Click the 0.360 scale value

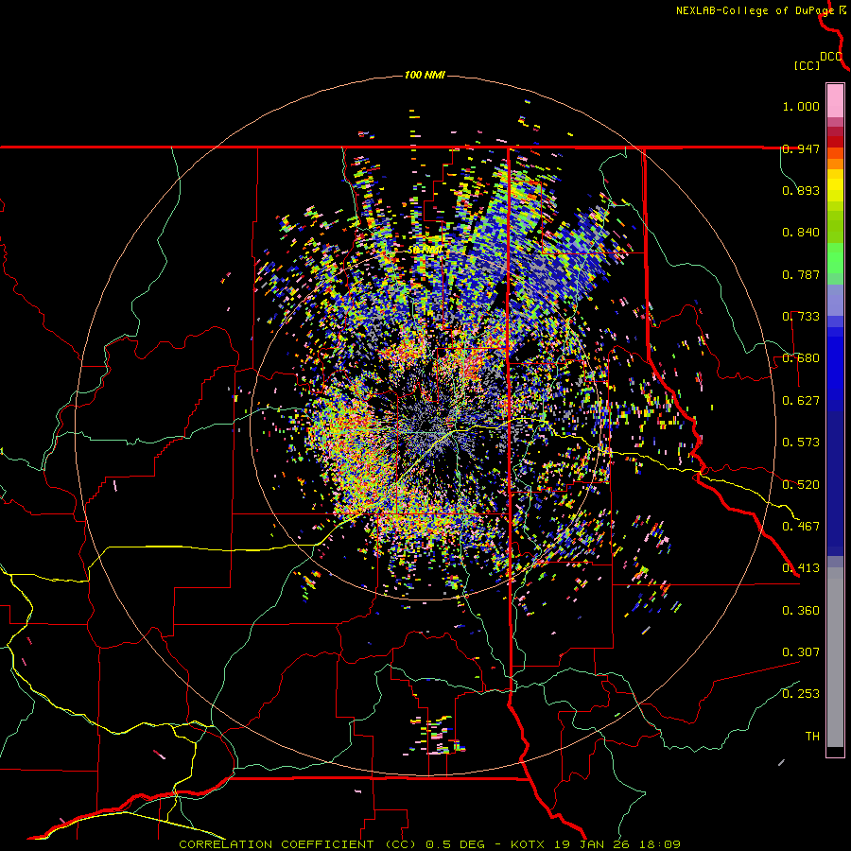coord(801,611)
